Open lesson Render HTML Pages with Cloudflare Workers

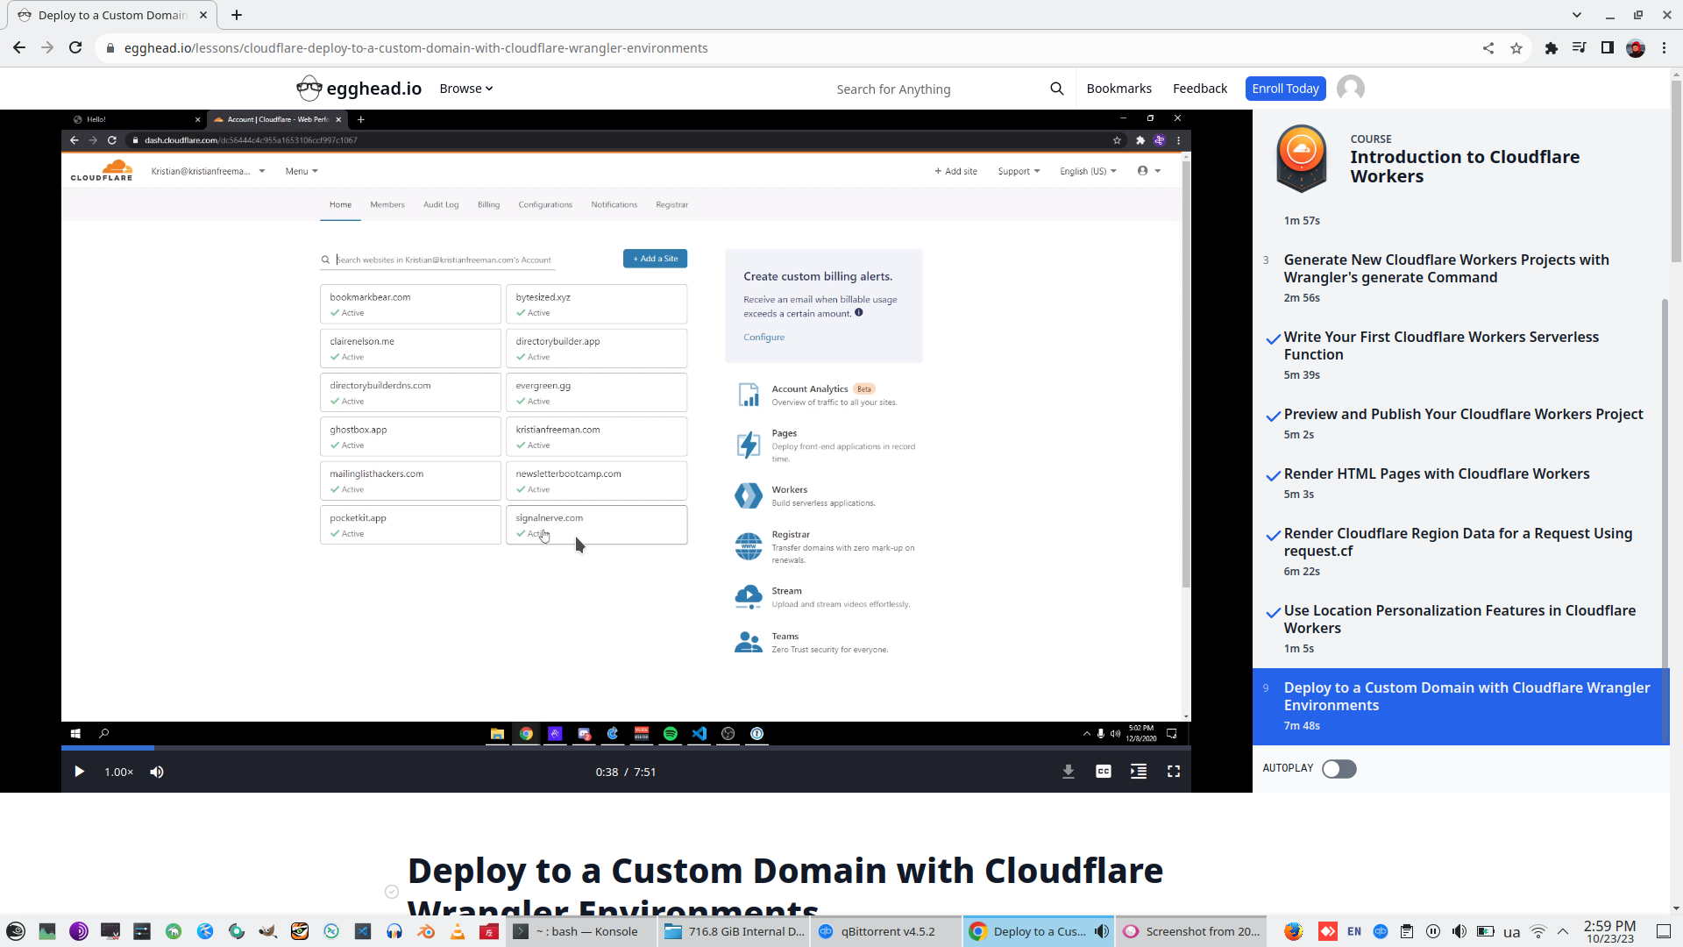point(1436,474)
